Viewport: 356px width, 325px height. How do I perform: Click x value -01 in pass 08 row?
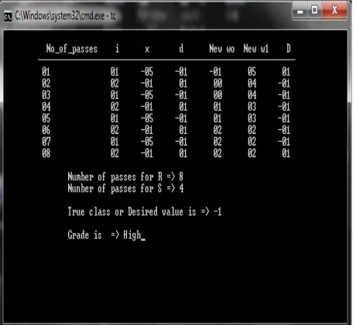click(147, 153)
